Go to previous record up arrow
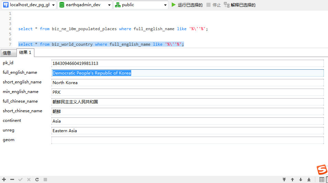Viewport: 328px width, 183px height. [292, 180]
